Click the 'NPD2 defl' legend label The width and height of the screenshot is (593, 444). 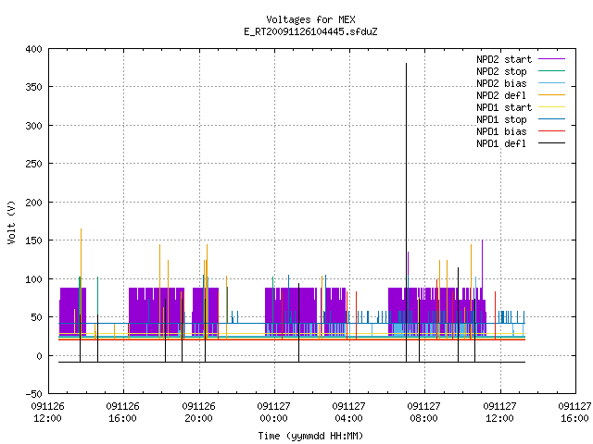[501, 95]
